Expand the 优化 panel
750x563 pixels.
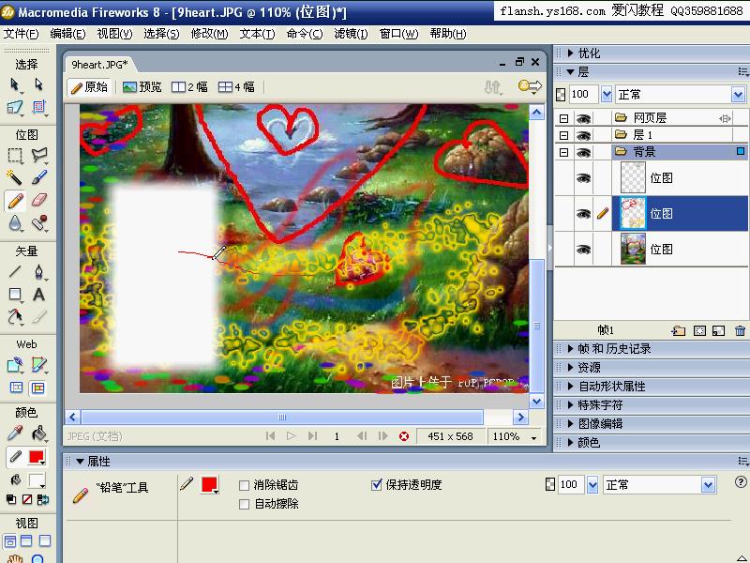coord(570,53)
